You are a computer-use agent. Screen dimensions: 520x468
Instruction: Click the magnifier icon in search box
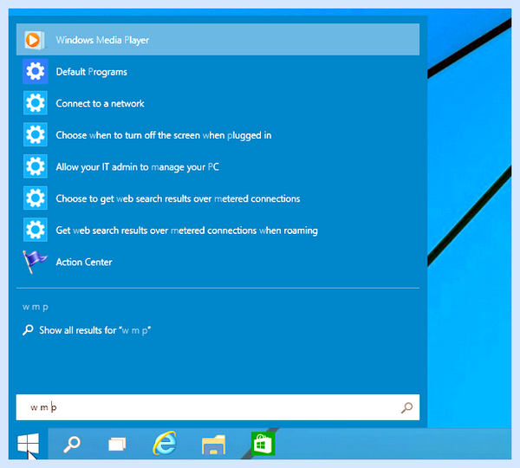[407, 407]
